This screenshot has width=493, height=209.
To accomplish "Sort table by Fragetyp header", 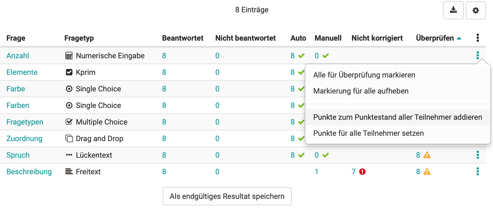I will click(79, 38).
